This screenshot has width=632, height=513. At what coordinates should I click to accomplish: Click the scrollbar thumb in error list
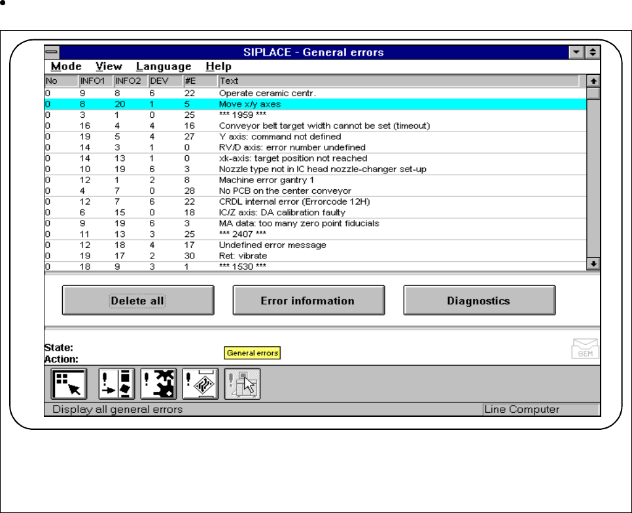click(x=593, y=93)
